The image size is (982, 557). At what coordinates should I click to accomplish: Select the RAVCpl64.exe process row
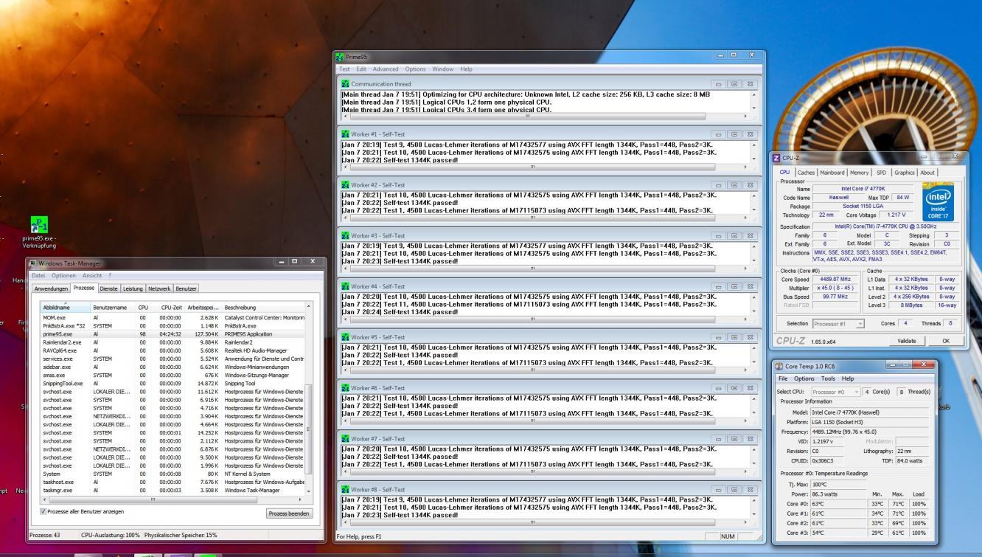click(x=173, y=350)
